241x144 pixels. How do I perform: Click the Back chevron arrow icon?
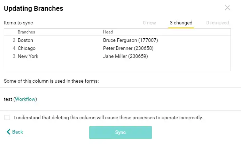[x=8, y=132]
